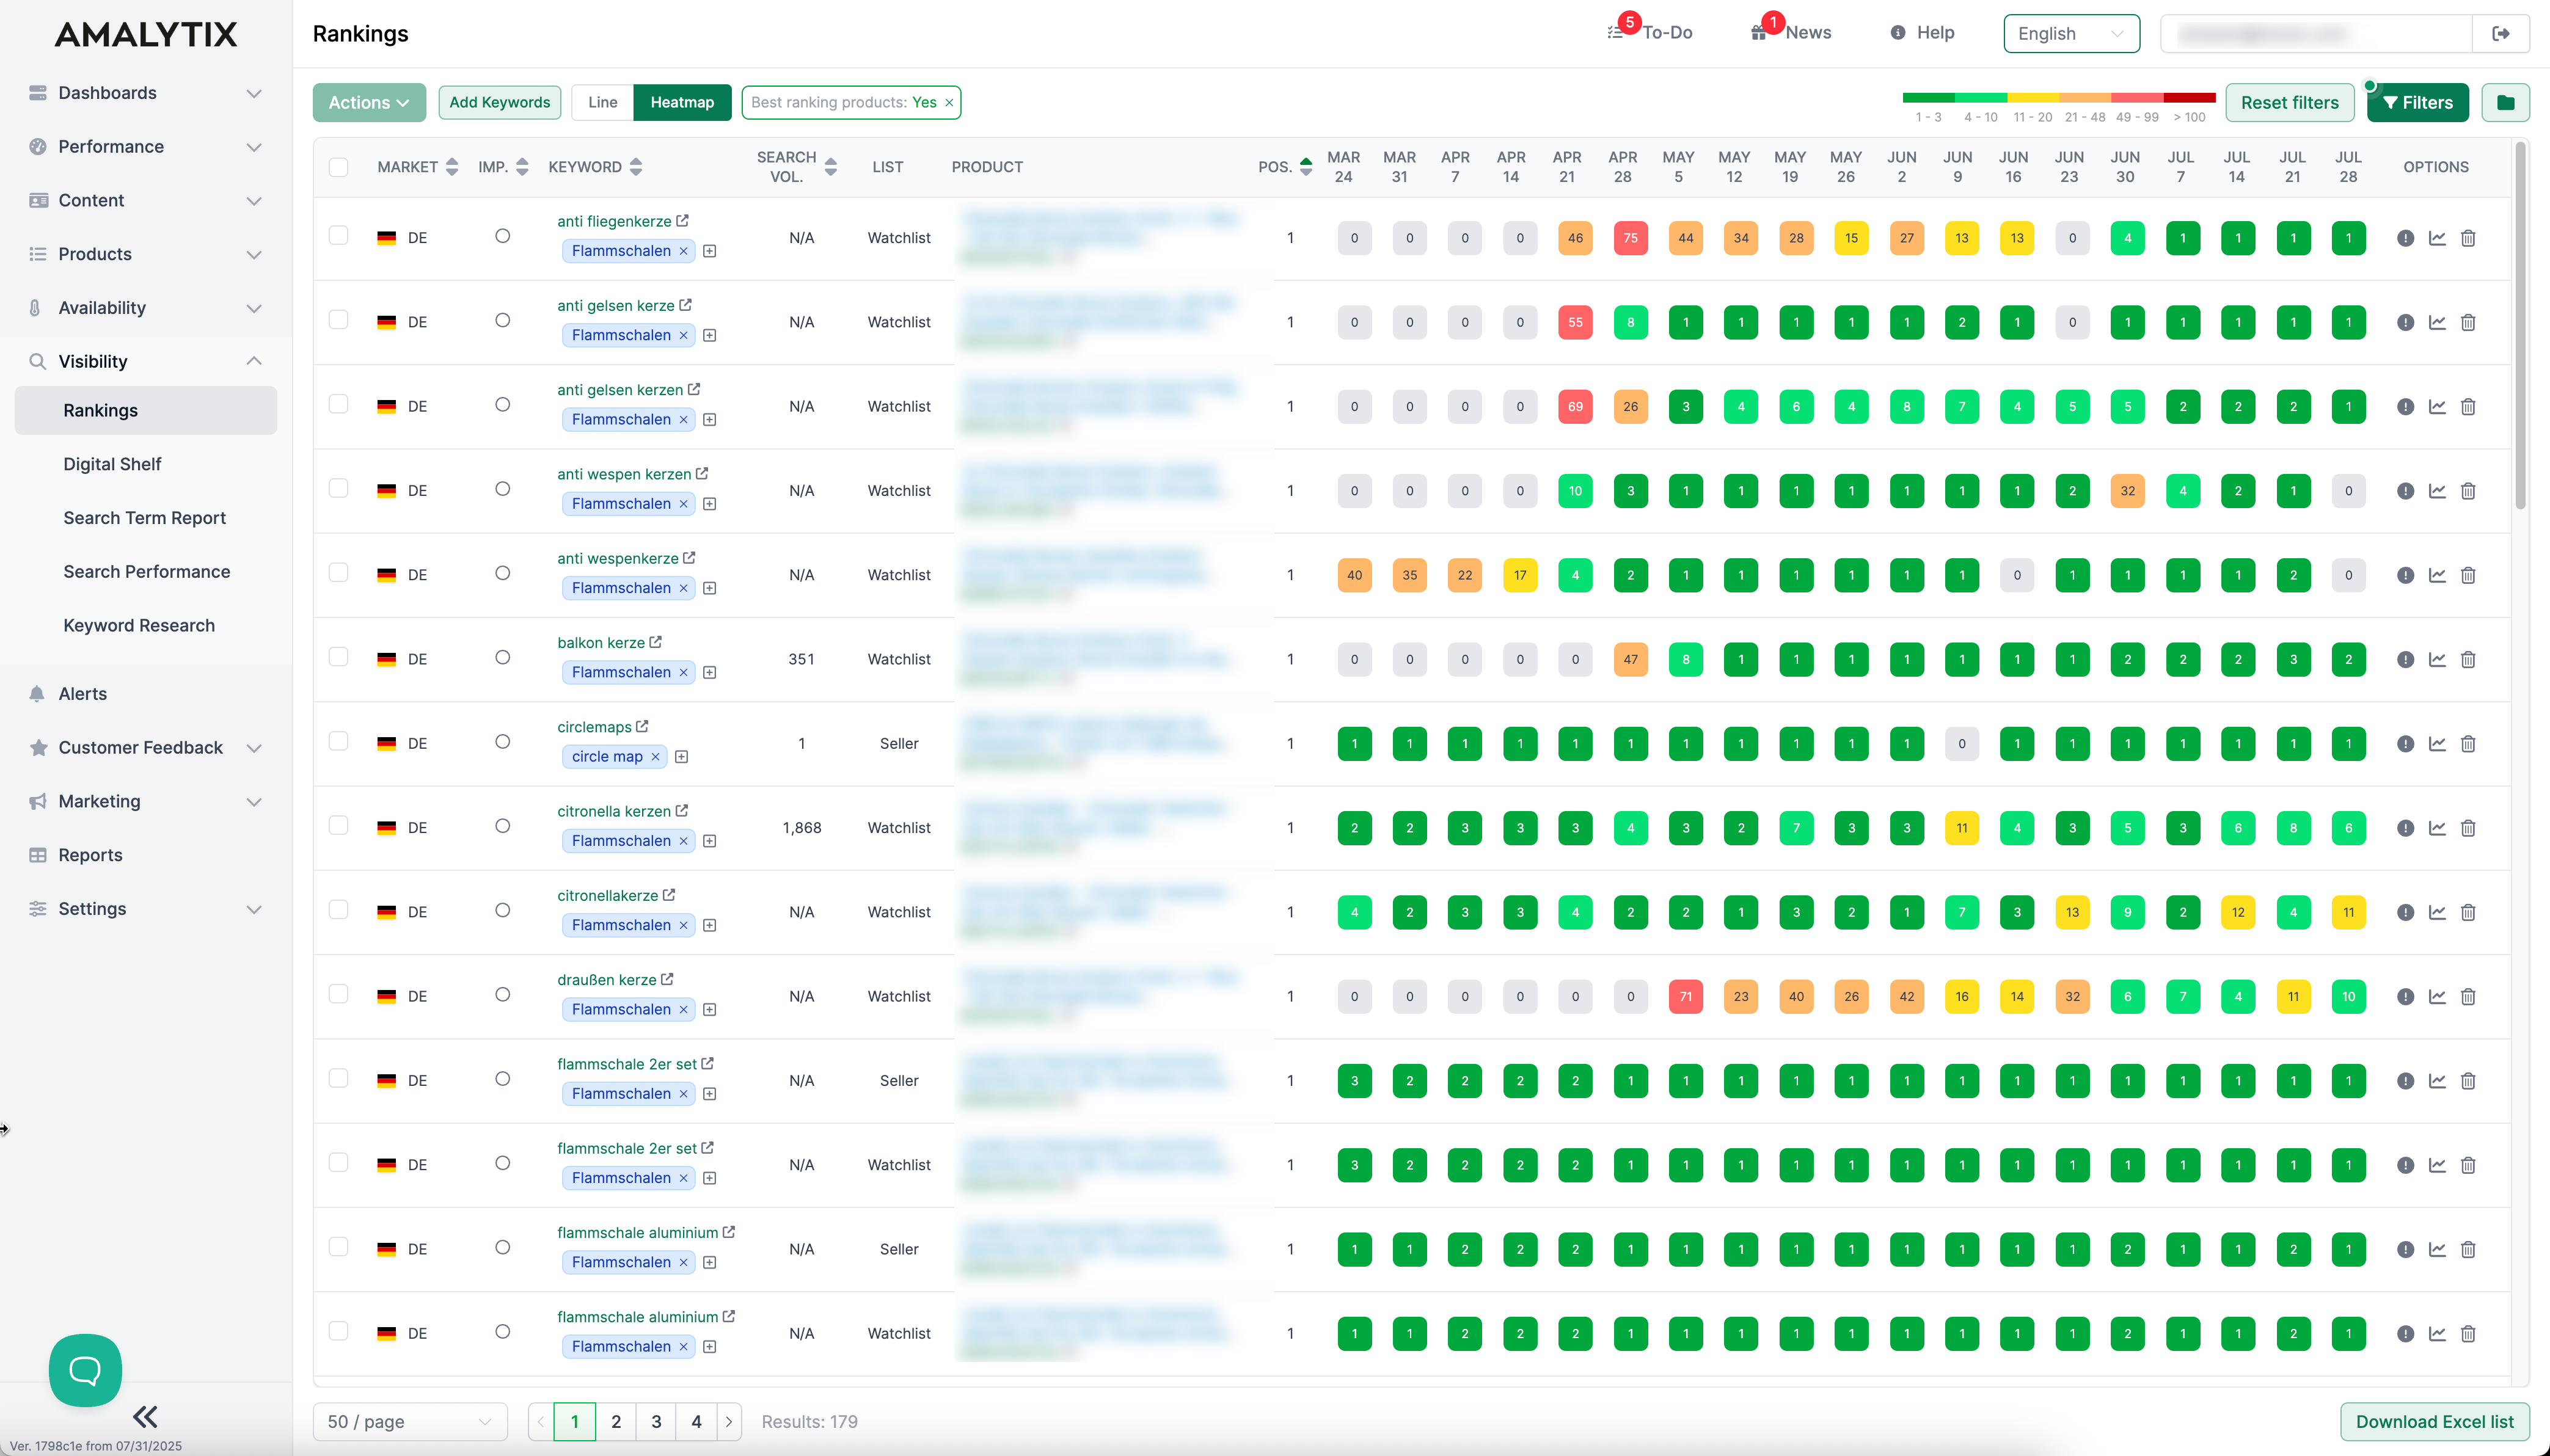Check the checkbox for citronella kerzen row
This screenshot has height=1456, width=2550.
click(x=339, y=826)
